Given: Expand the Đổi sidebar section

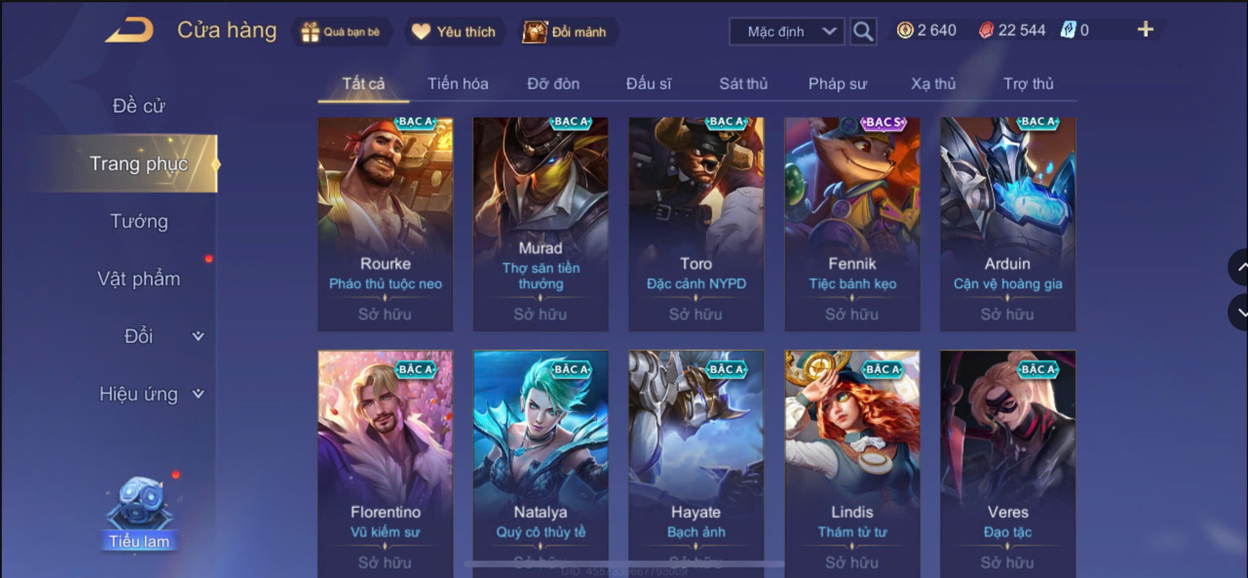Looking at the screenshot, I should [197, 336].
